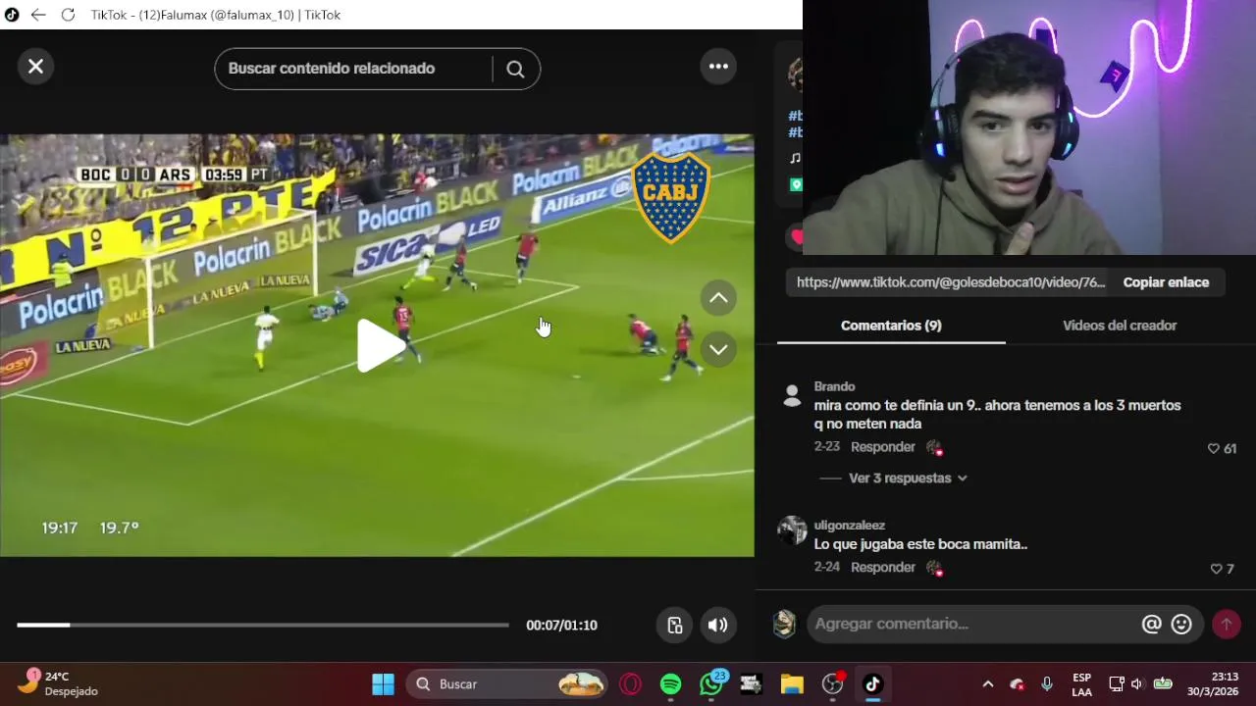
Task: Click the cloud sync error tray icon
Action: coord(1017,684)
